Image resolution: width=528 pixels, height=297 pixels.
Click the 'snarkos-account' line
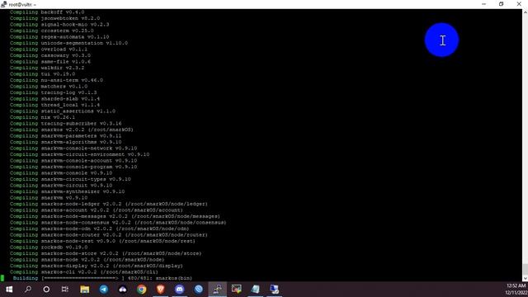pyautogui.click(x=97, y=210)
